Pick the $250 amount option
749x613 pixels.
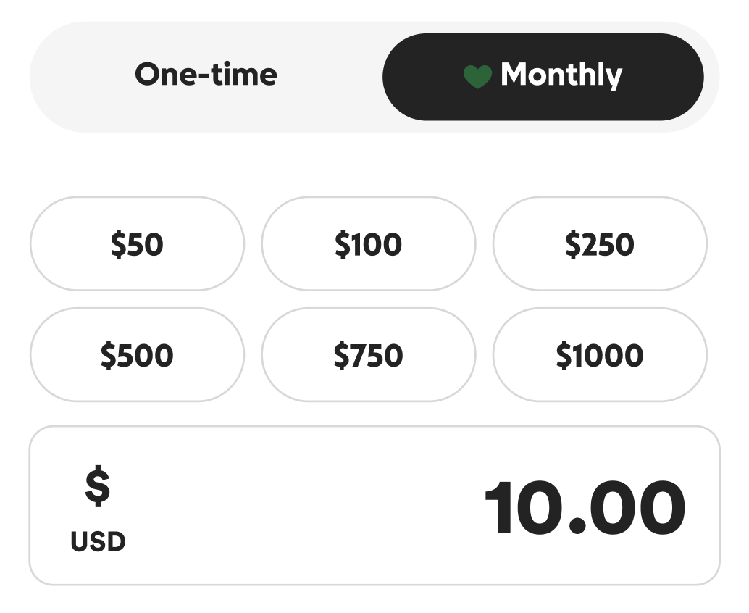599,244
